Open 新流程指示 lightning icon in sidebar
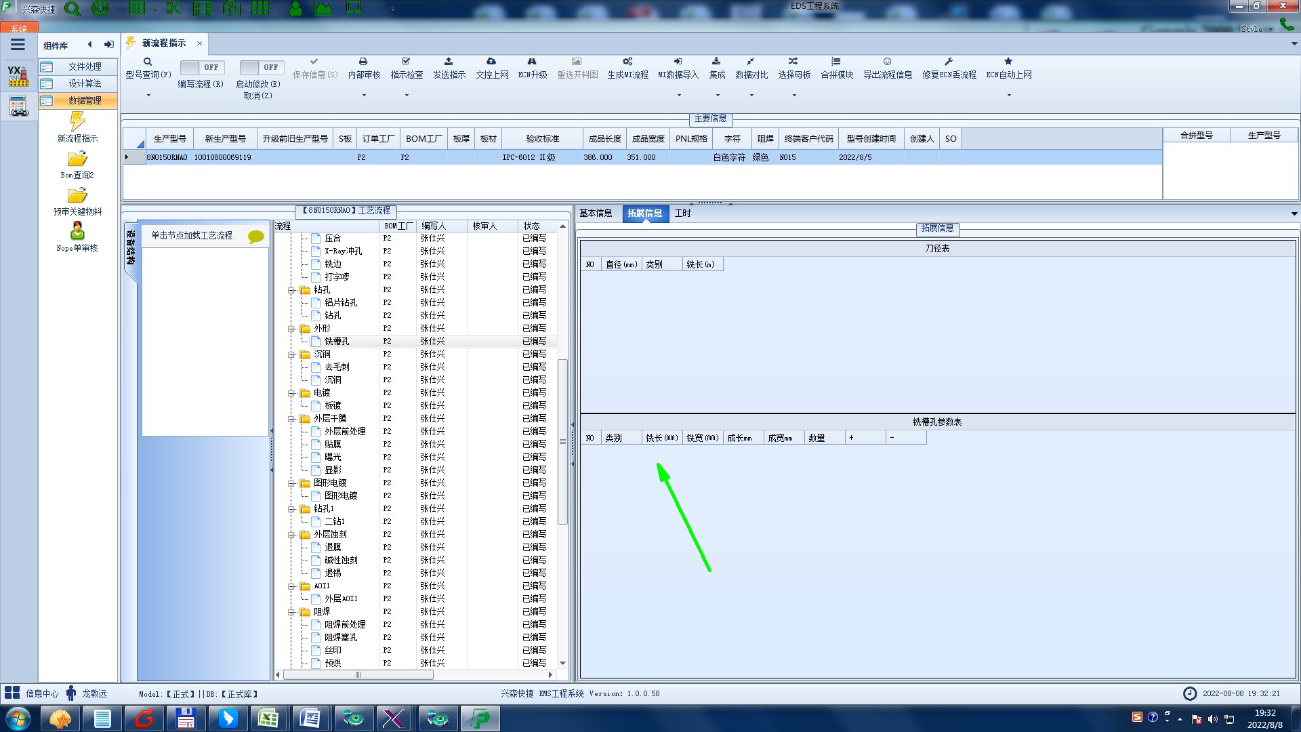Screen dimensions: 1301x732 (77, 122)
